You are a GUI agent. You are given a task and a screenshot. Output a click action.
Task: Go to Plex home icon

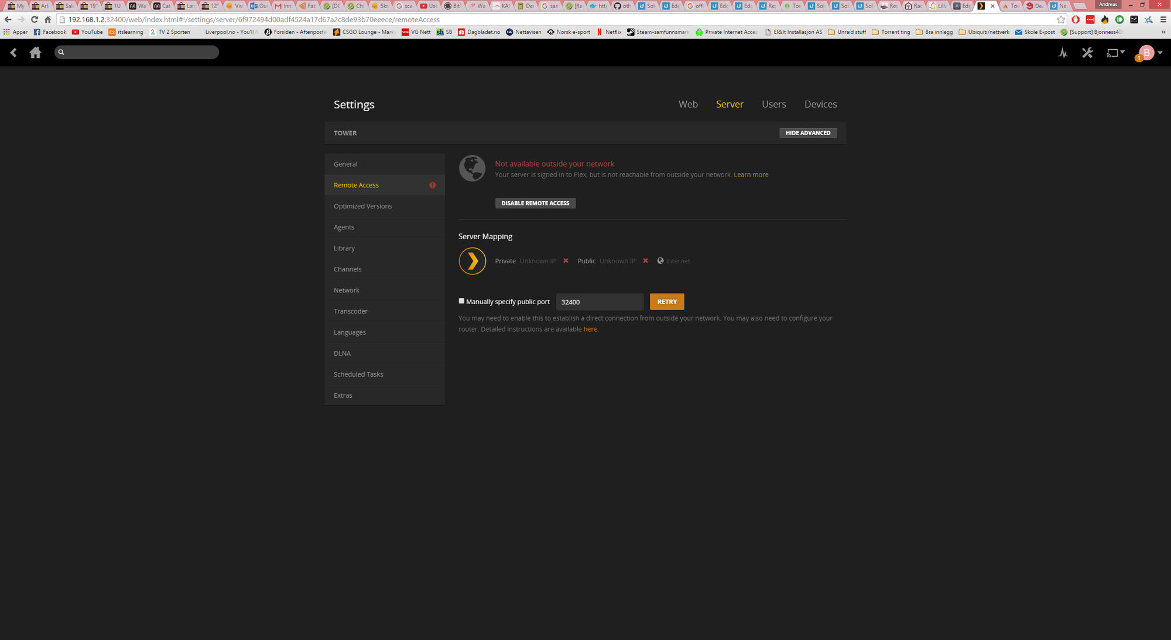coord(35,53)
